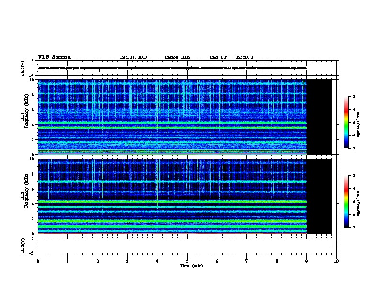Click time axis tick label "5"
The image size is (379, 293).
coord(187,261)
